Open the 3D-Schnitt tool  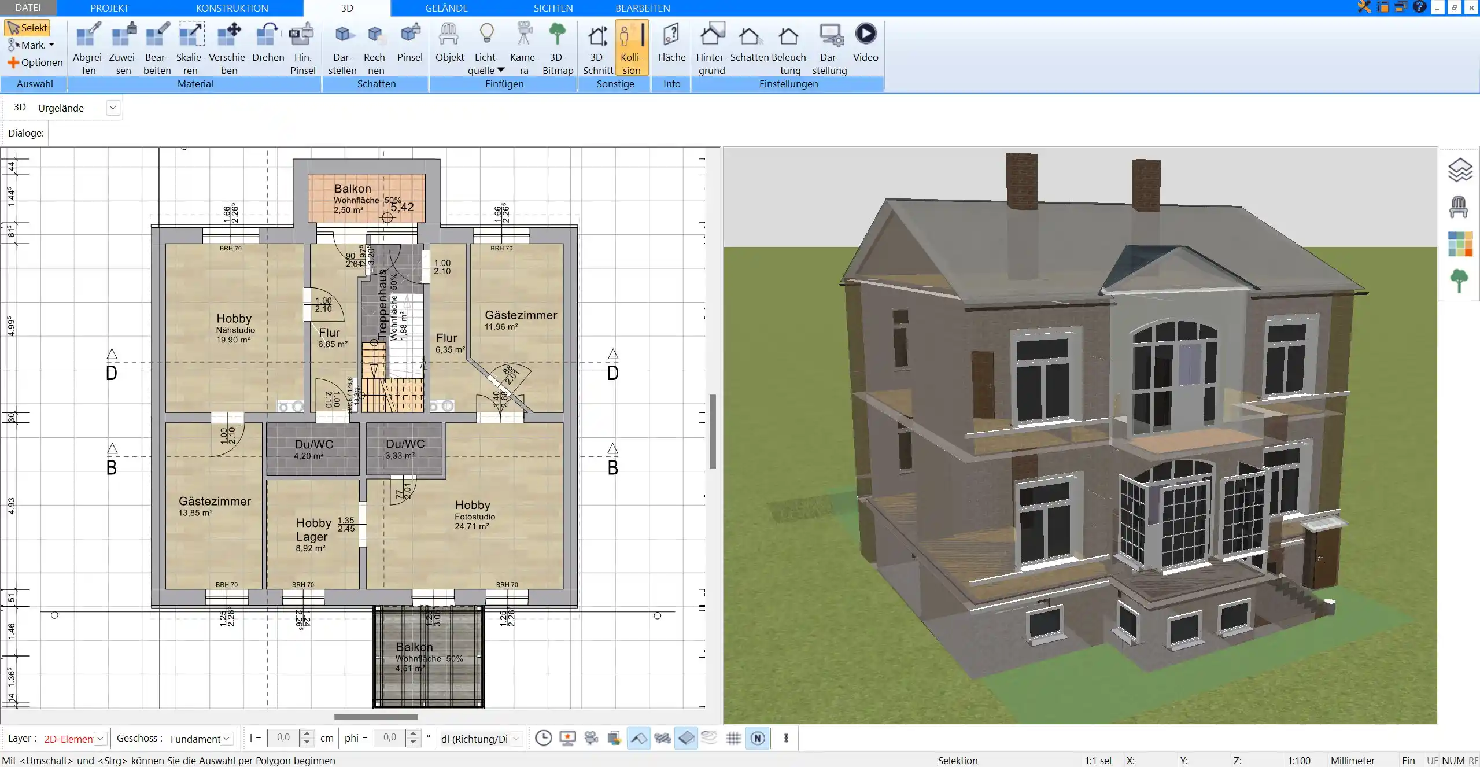pyautogui.click(x=597, y=48)
